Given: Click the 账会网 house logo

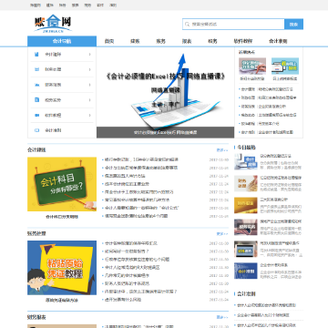Looking at the screenshot, I should [x=53, y=23].
